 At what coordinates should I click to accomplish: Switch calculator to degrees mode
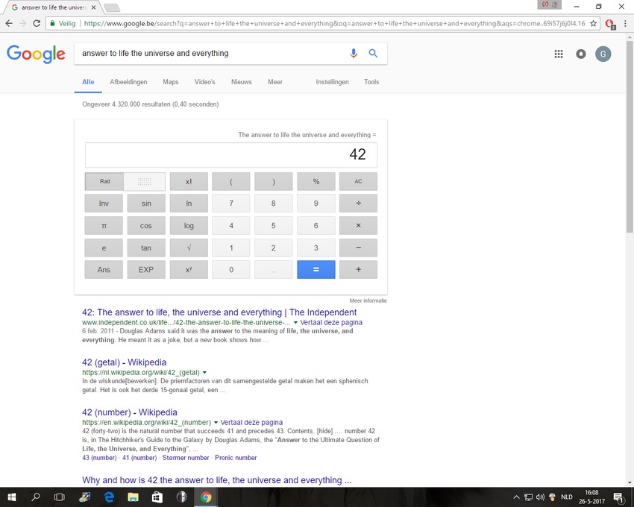tap(145, 181)
